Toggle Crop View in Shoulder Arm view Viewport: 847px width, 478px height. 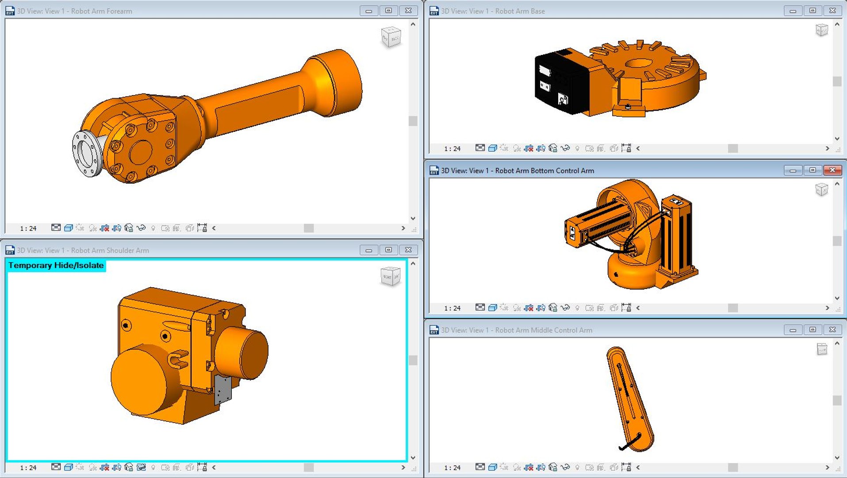[104, 467]
